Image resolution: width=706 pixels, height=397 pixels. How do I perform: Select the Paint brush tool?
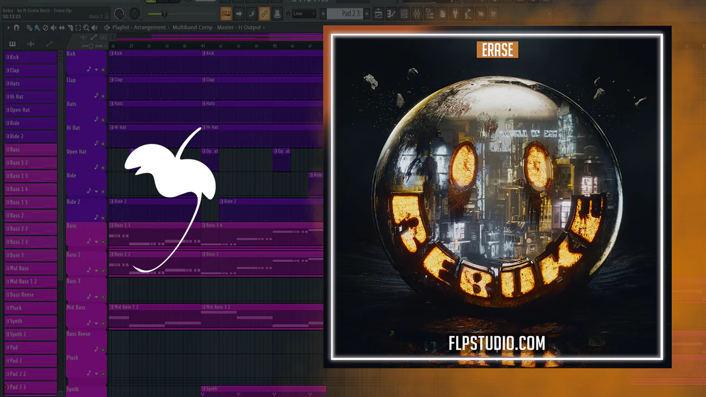(x=37, y=28)
